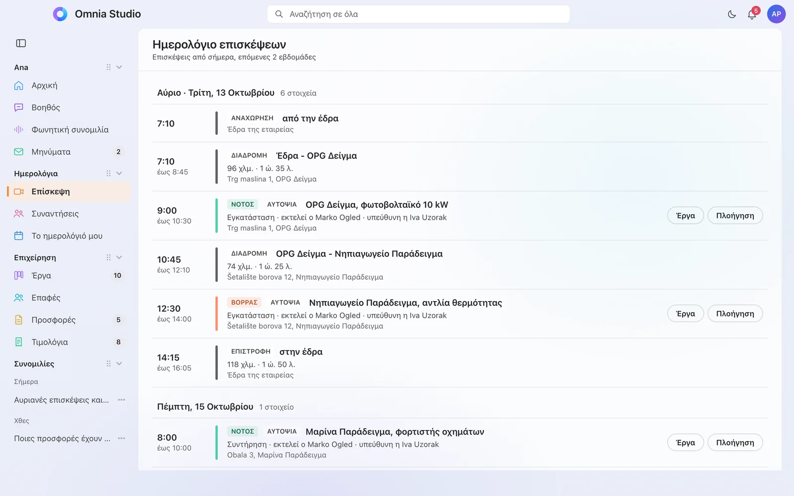Collapse the Επιχείρηση section chevron
The height and width of the screenshot is (496, 794).
[x=119, y=257]
